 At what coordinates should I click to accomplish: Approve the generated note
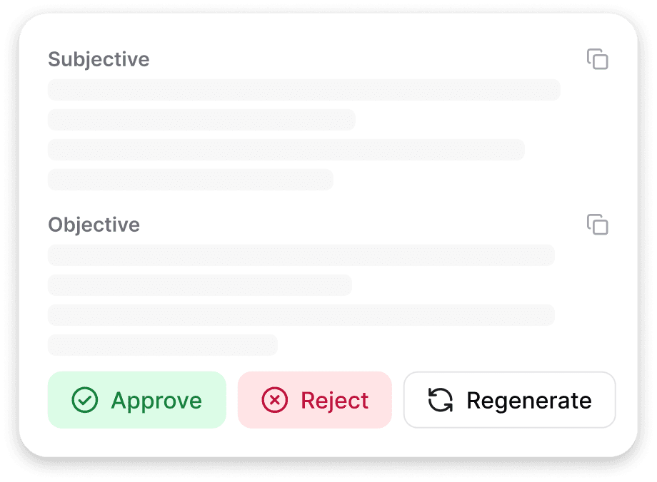pyautogui.click(x=137, y=400)
